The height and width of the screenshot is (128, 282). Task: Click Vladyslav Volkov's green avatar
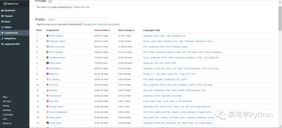(x=48, y=41)
